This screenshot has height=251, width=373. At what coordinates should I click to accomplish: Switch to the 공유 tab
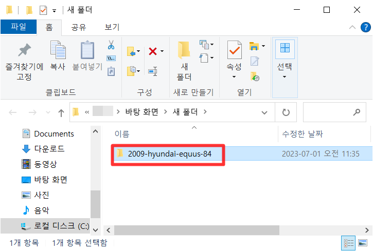79,27
